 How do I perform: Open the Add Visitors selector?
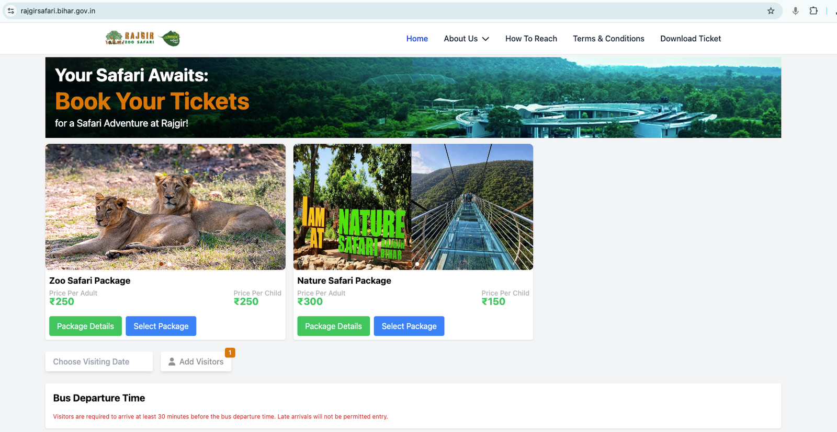tap(196, 361)
